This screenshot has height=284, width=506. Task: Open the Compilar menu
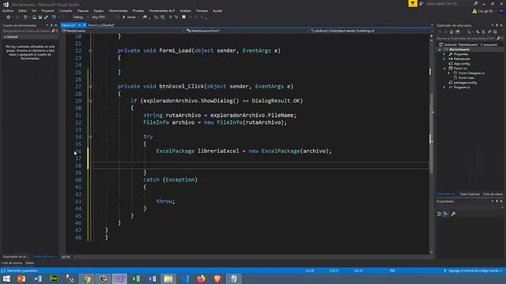pyautogui.click(x=66, y=10)
